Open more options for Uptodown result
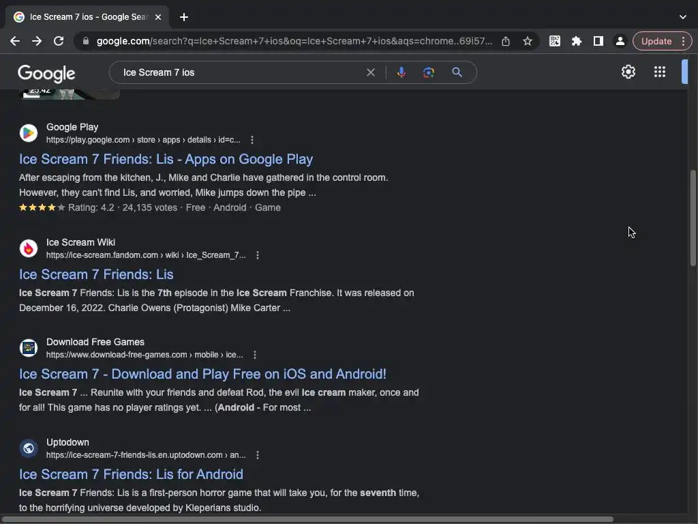The image size is (698, 524). (x=257, y=455)
